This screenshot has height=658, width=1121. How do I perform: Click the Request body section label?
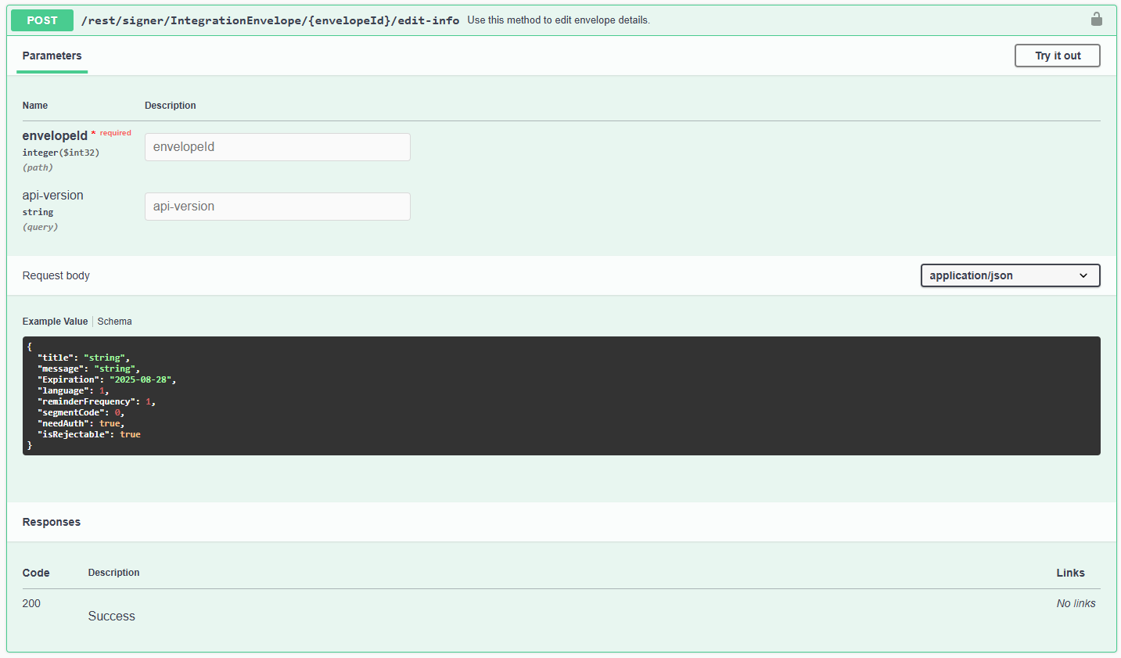coord(56,275)
